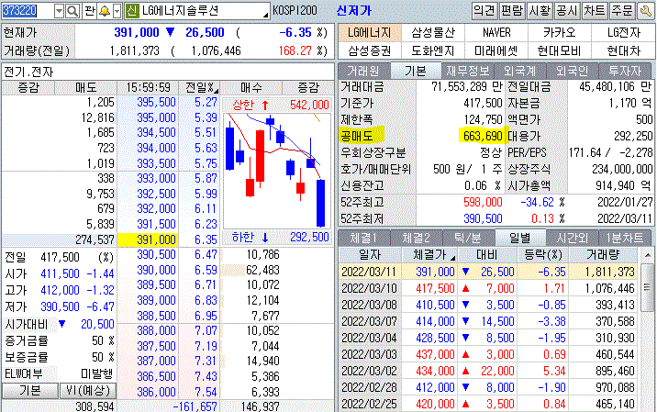This screenshot has width=657, height=412.
Task: Click the 2022/03/10 daily row date
Action: point(369,288)
